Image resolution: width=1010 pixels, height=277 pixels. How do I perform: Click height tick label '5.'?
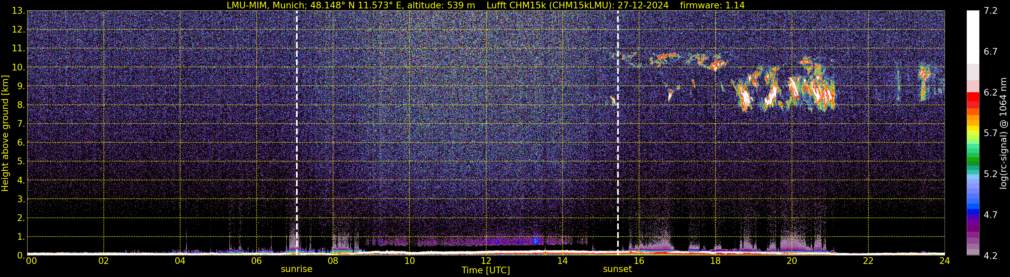click(21, 162)
